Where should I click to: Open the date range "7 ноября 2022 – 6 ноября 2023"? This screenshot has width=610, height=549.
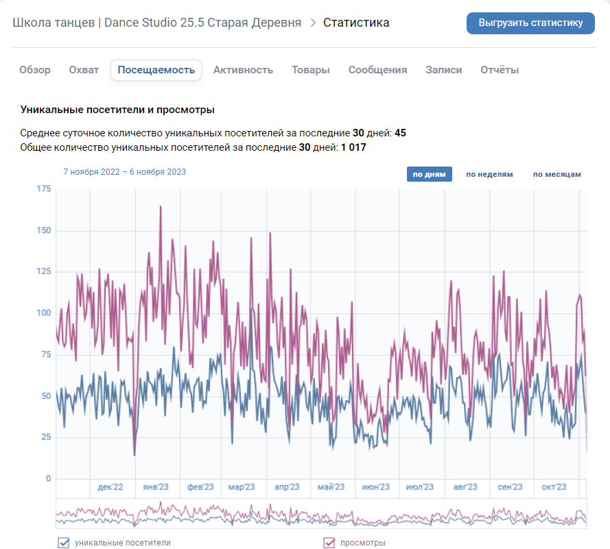pyautogui.click(x=124, y=172)
